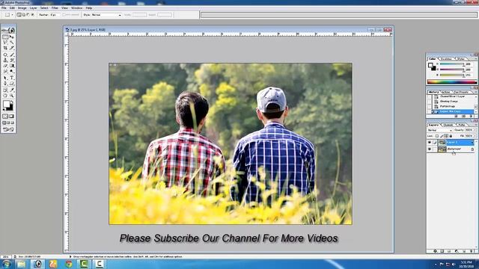Screen dimensions: 479x269
Task: Click the Feather input field
Action: click(x=55, y=15)
